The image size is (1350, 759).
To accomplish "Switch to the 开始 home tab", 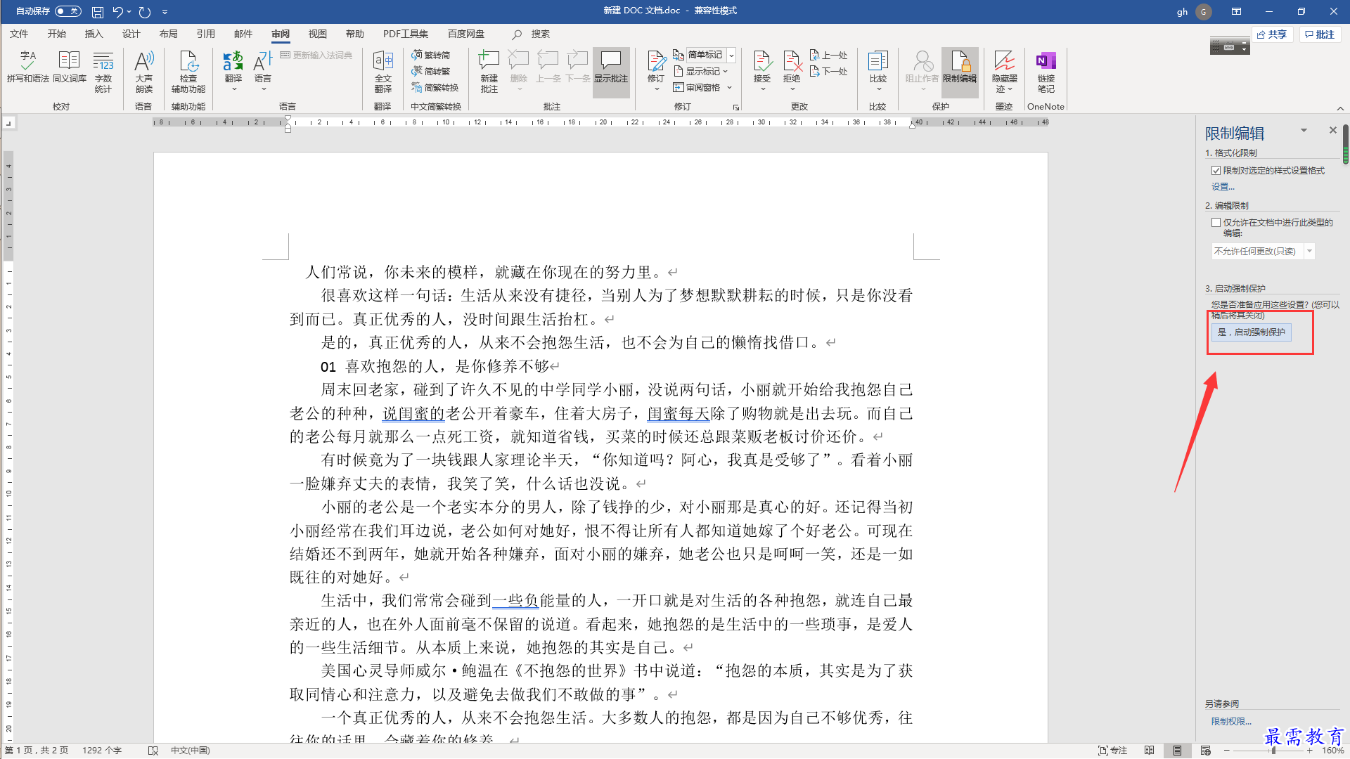I will coord(56,34).
